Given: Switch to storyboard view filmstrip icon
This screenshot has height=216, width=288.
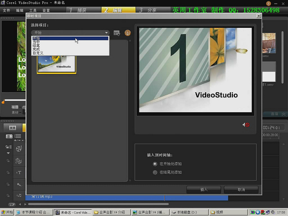Looking at the screenshot, I should 13,128.
